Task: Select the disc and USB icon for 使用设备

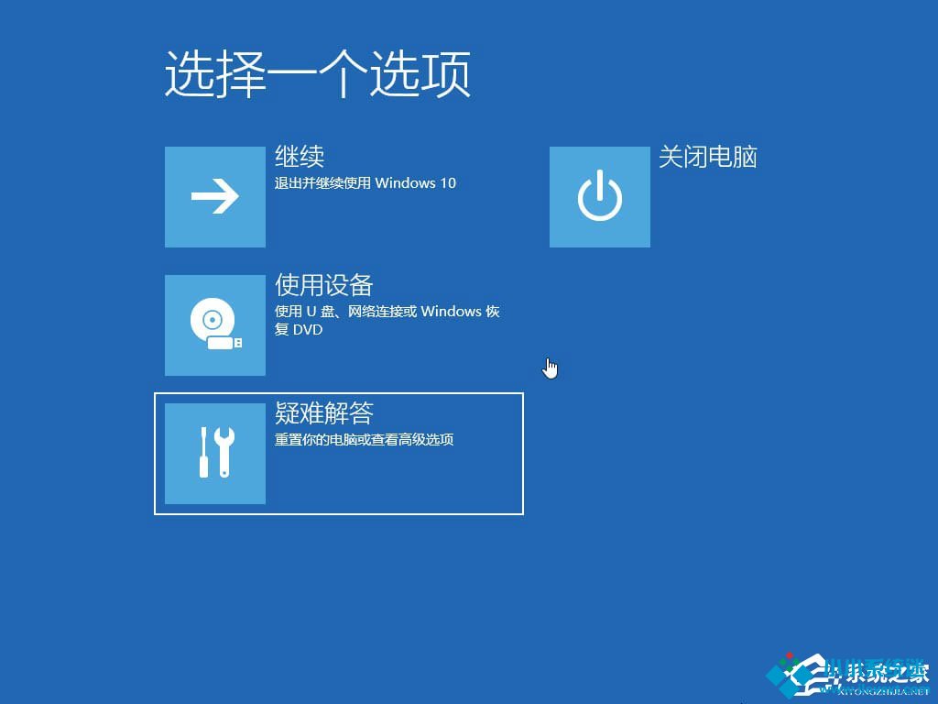Action: 214,325
